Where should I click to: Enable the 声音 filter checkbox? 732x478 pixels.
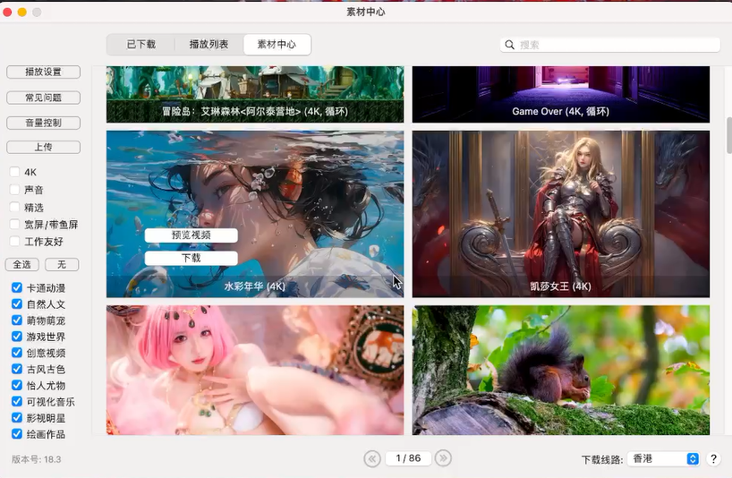(x=15, y=190)
